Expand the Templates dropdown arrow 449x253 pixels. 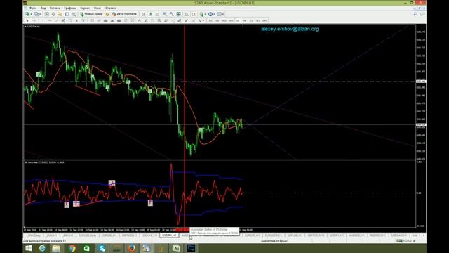click(223, 14)
